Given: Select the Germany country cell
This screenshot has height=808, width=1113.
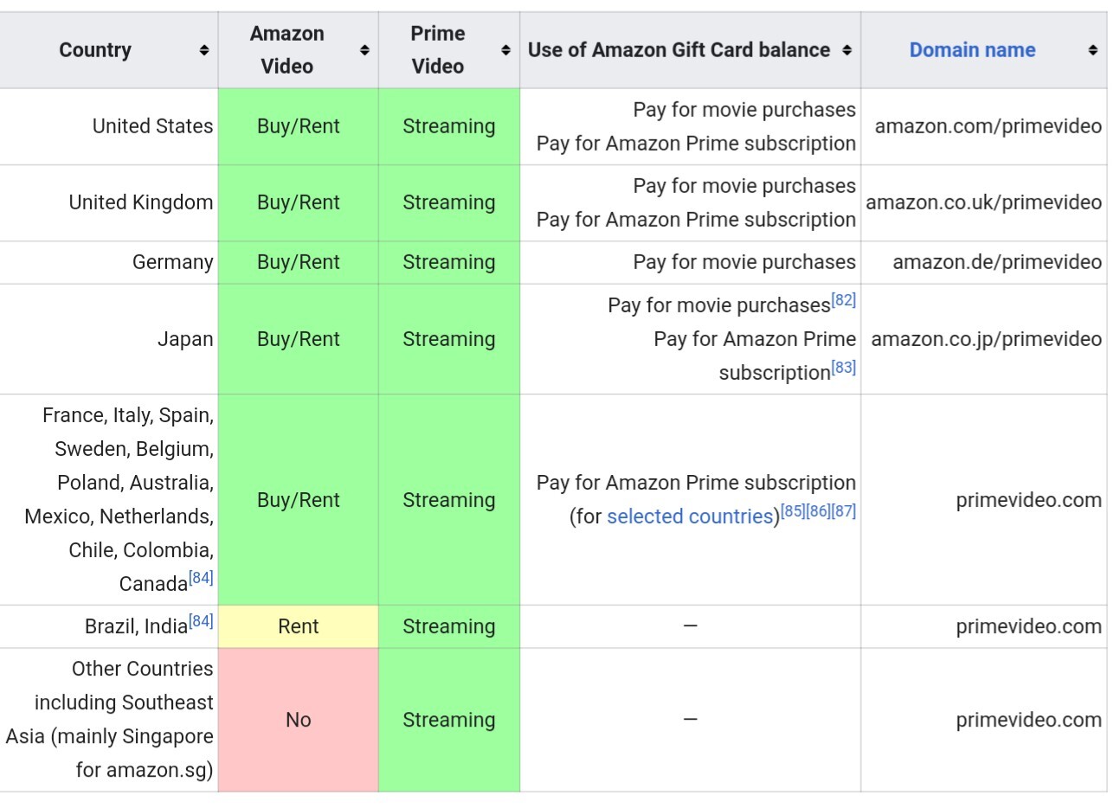Looking at the screenshot, I should tap(109, 262).
